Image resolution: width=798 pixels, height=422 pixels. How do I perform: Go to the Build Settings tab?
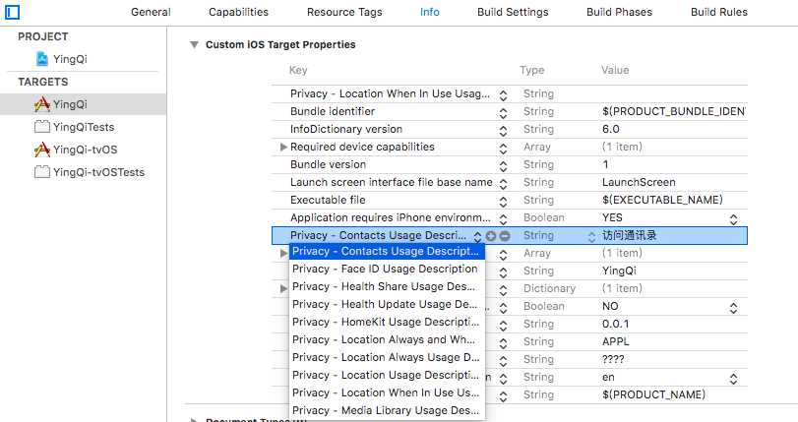[513, 12]
